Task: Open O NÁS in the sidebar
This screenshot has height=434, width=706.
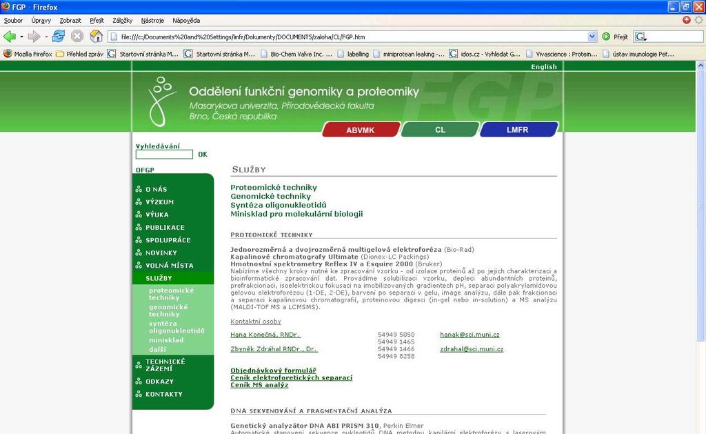Action: (156, 189)
